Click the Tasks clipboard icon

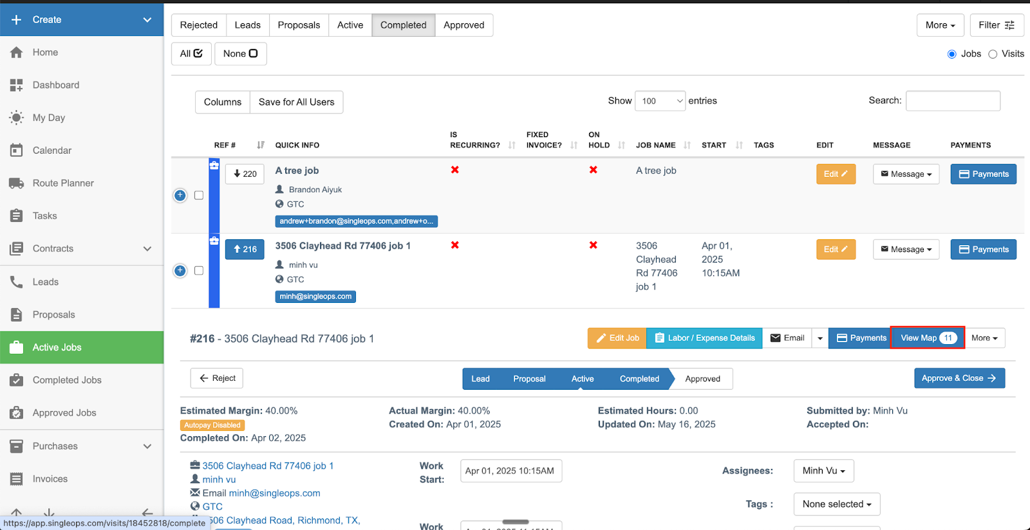17,216
